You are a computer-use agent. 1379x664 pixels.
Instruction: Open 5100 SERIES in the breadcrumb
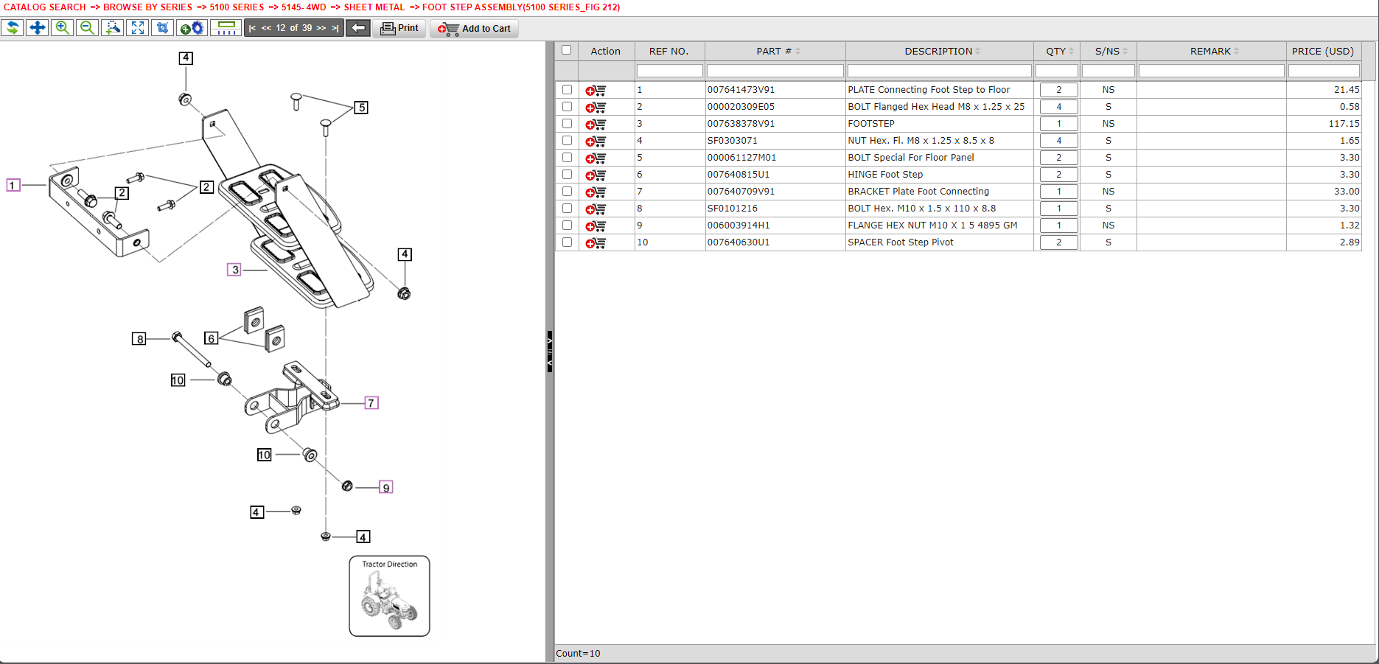click(x=237, y=7)
